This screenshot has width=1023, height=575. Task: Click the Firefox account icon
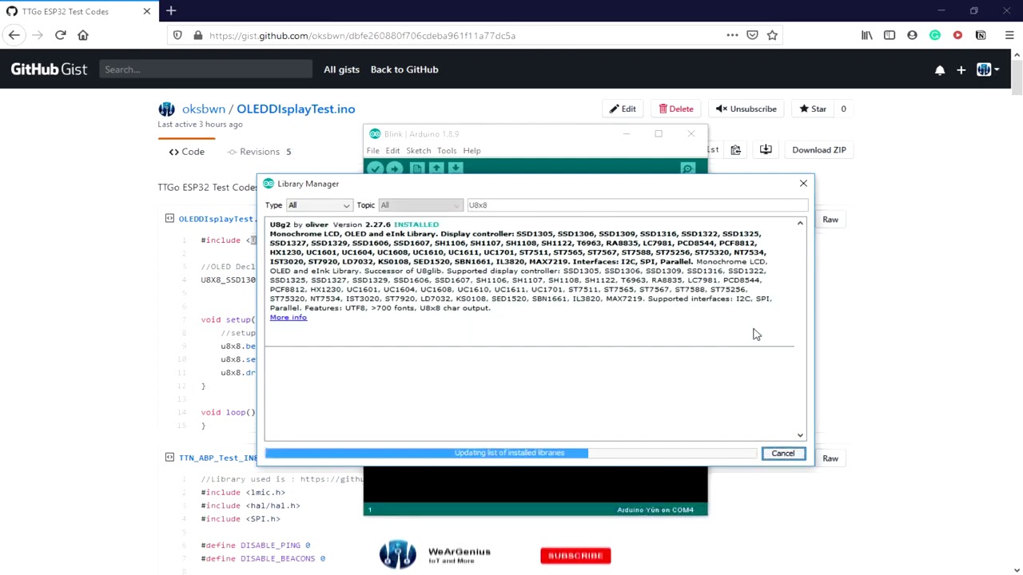pyautogui.click(x=912, y=35)
